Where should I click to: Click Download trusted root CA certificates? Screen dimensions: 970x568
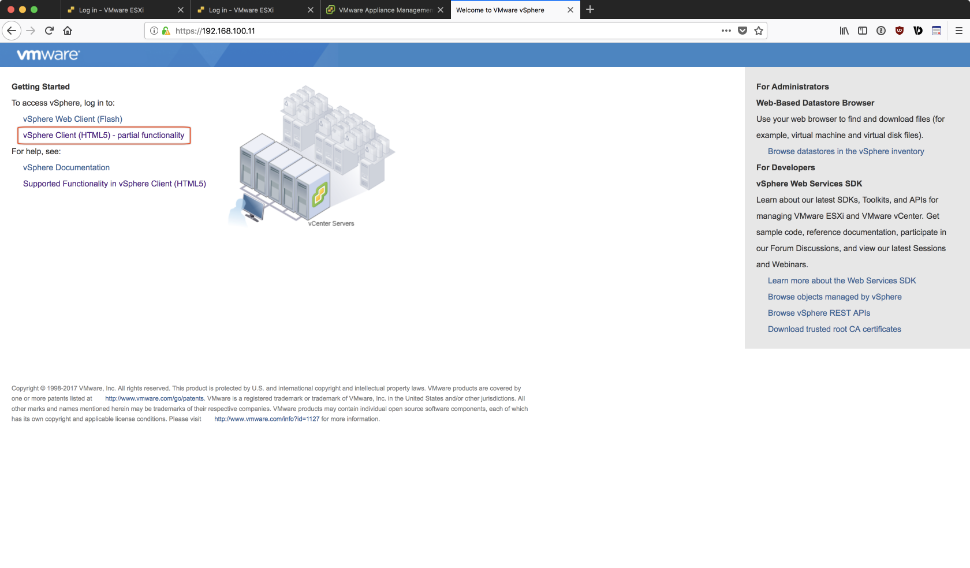coord(834,329)
